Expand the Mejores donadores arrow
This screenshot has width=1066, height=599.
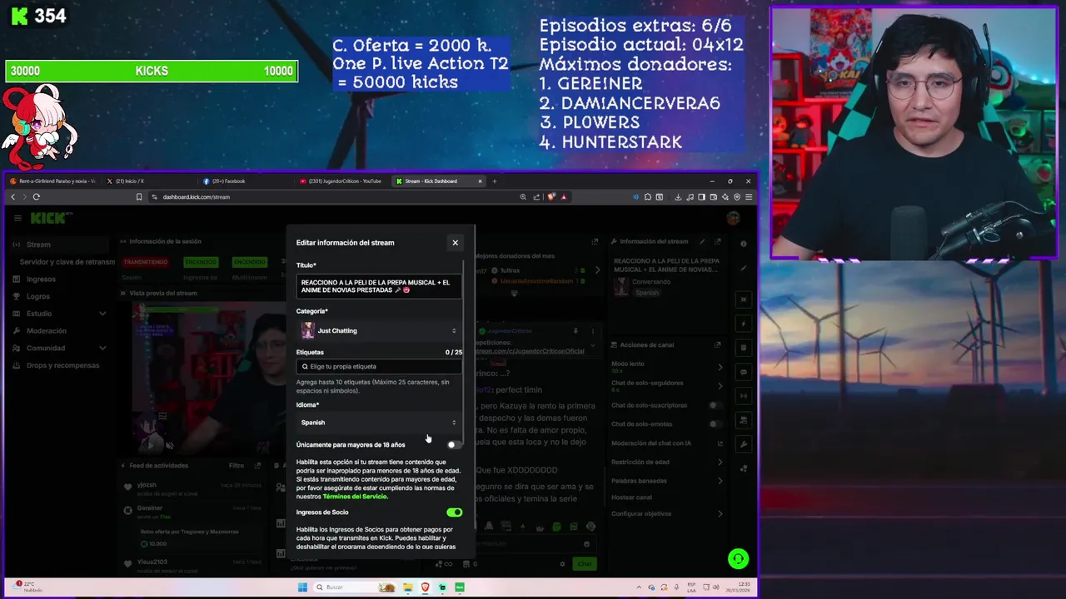point(596,270)
